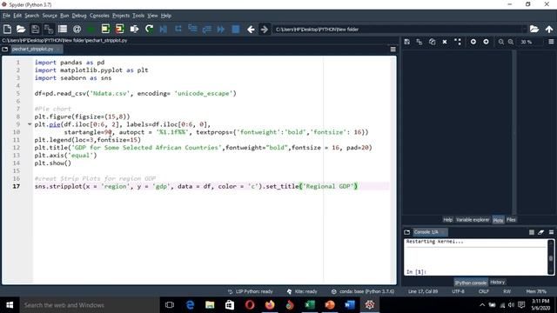Start debugging with the debug file icon

pos(164,29)
